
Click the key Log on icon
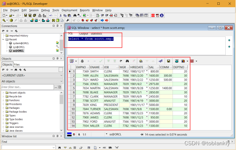click(x=4, y=20)
